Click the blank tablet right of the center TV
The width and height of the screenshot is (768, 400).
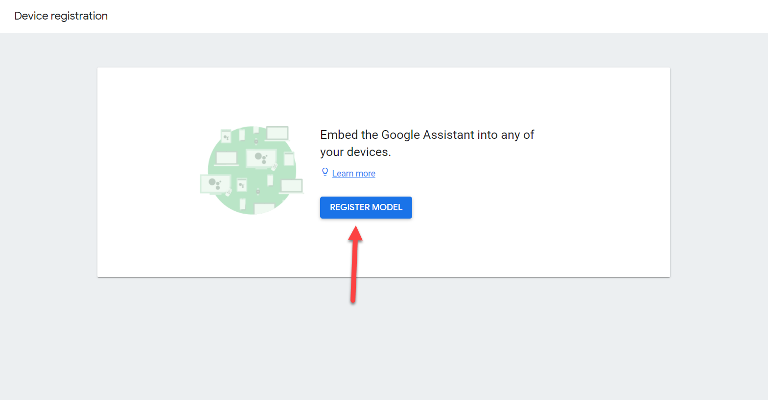pos(289,159)
